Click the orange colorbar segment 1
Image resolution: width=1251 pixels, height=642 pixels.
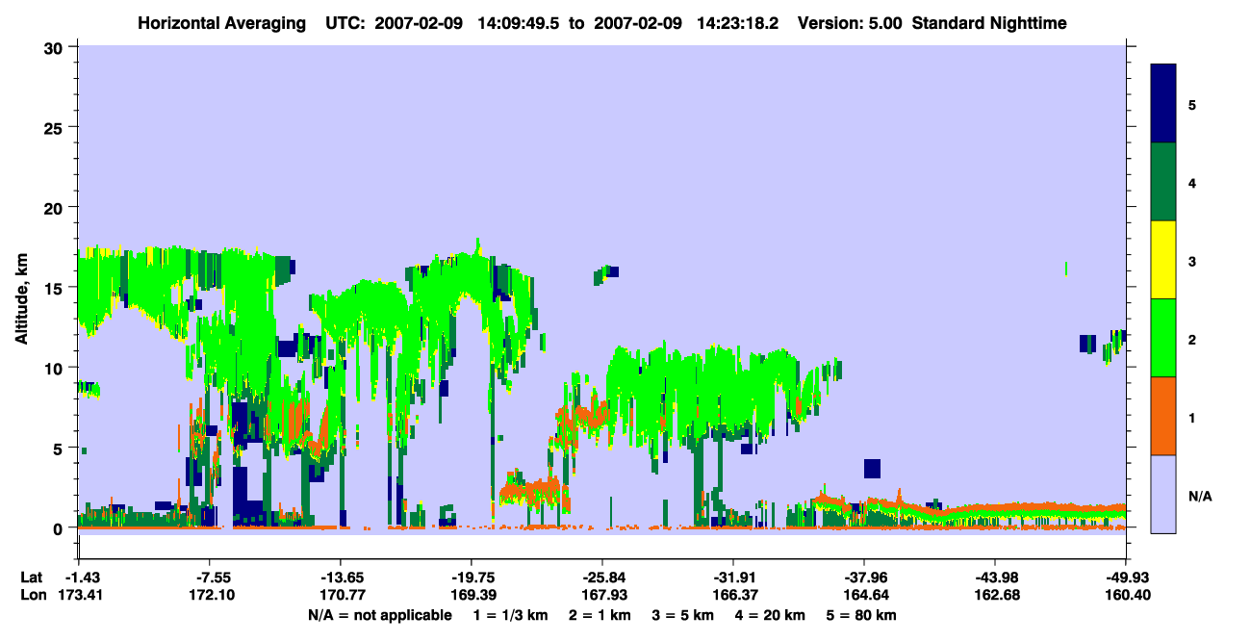pos(1163,416)
